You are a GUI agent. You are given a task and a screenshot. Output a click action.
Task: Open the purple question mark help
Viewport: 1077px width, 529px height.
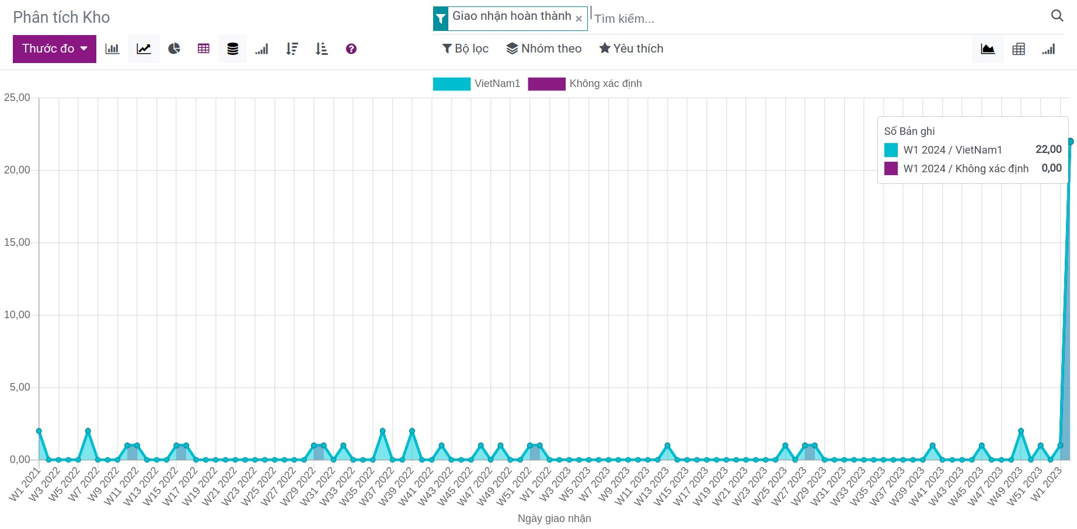tap(351, 49)
